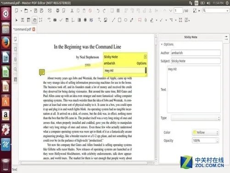The image size is (230, 173).
Task: Open the zoom mode dropdown arrow
Action: [199, 11]
